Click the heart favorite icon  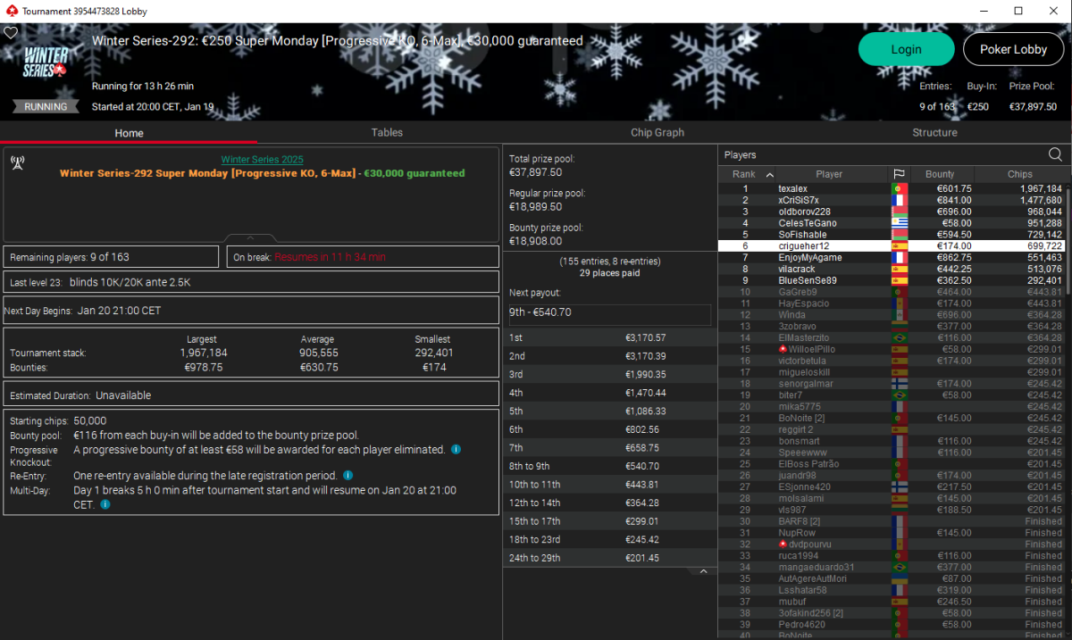pyautogui.click(x=11, y=33)
